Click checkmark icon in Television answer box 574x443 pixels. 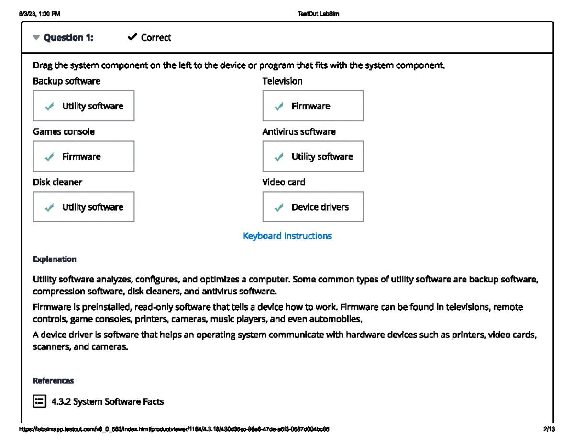click(x=278, y=106)
